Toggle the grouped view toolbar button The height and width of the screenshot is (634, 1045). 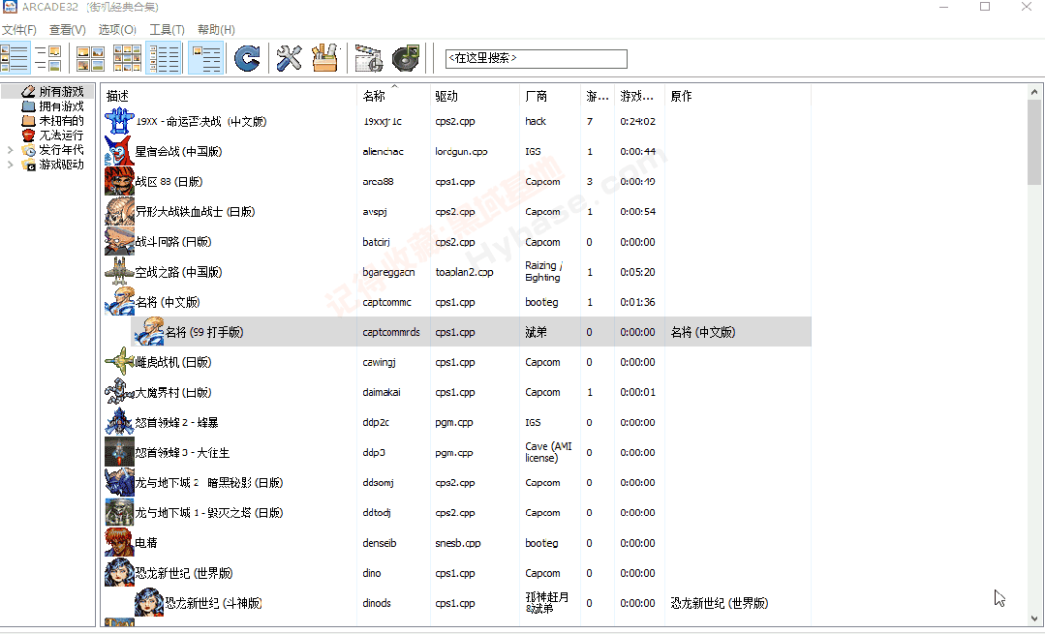[206, 58]
